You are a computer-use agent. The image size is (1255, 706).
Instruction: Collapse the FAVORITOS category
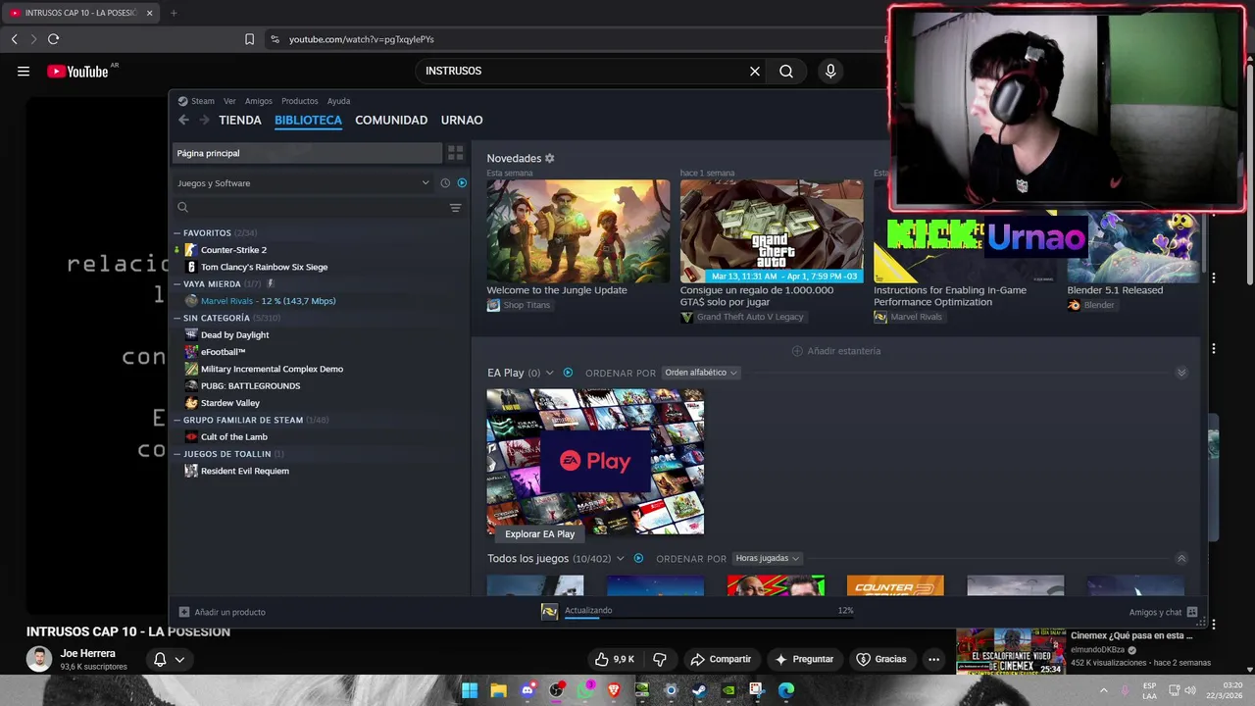click(x=177, y=233)
